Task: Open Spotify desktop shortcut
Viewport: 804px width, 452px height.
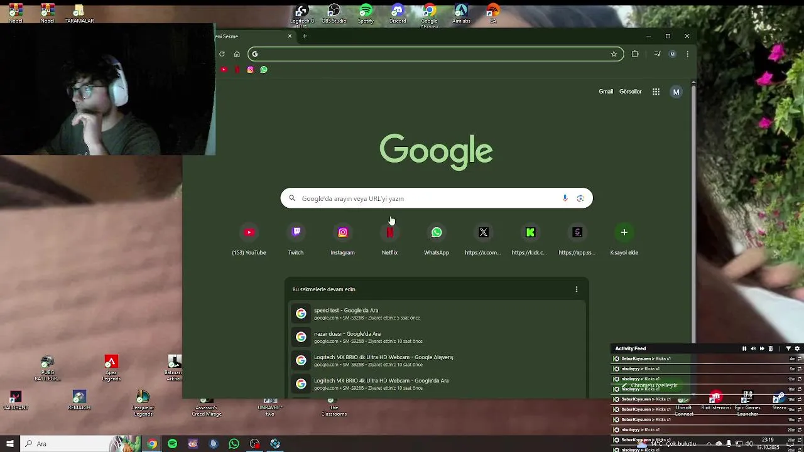Action: (366, 14)
